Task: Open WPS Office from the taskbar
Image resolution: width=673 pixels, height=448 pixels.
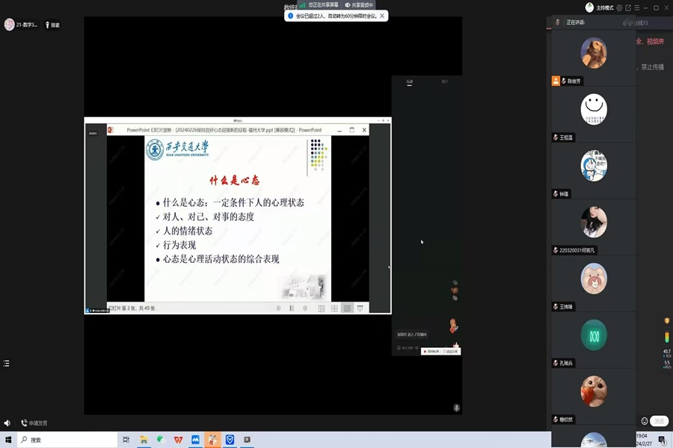Action: (178, 440)
